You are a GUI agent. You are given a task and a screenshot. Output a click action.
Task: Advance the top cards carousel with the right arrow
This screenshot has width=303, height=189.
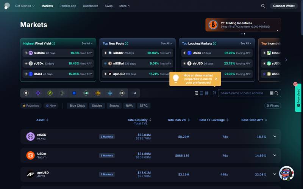click(286, 60)
